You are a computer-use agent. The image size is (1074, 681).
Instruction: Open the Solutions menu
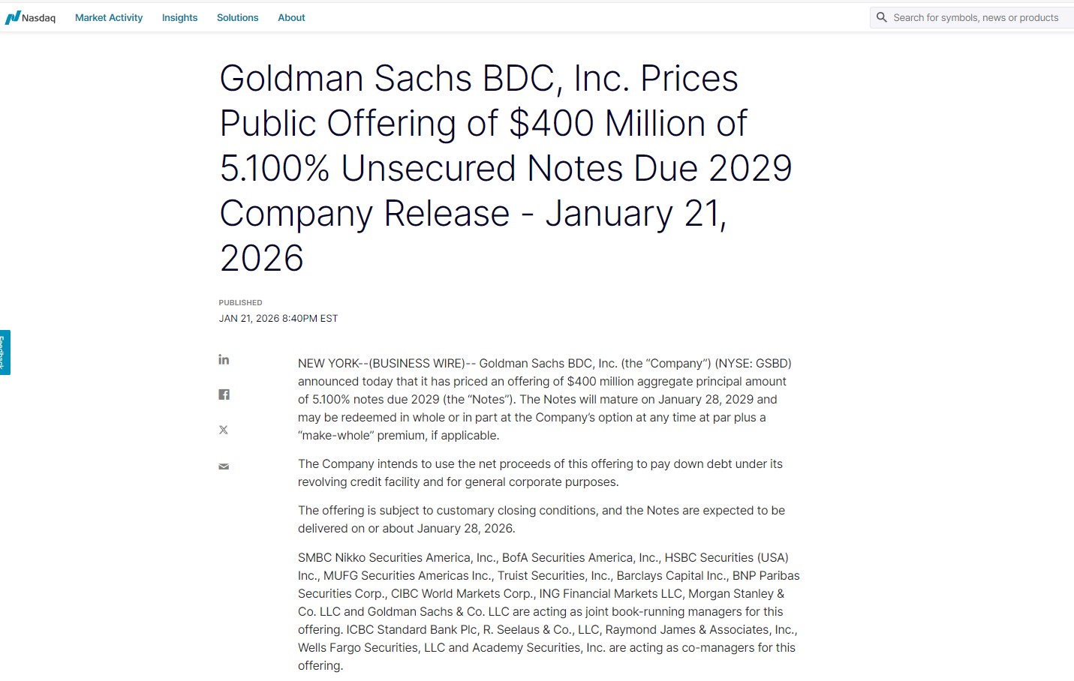[237, 17]
